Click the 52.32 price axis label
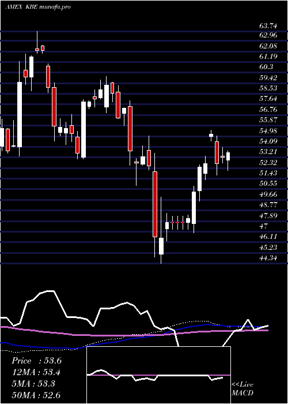Screen dimensions: 288x404 click(x=268, y=162)
